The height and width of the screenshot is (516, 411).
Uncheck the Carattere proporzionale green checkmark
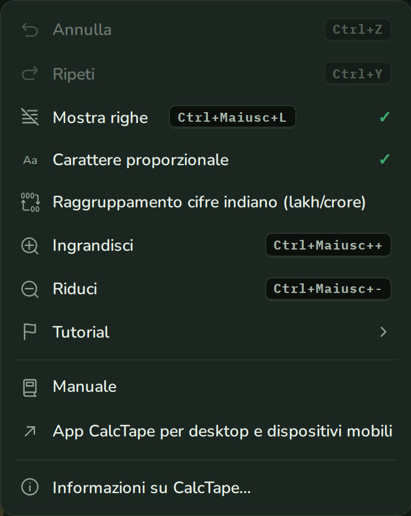(x=384, y=159)
